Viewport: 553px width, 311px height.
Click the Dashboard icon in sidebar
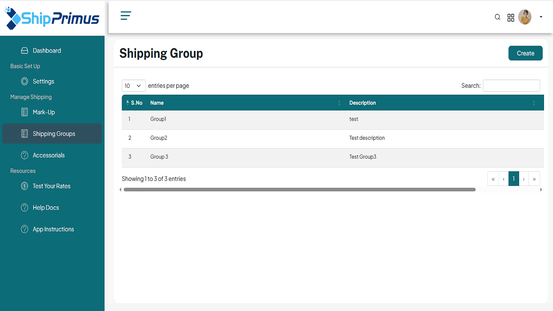[x=25, y=51]
